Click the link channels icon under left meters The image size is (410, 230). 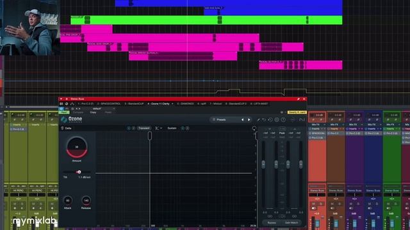tap(270, 216)
